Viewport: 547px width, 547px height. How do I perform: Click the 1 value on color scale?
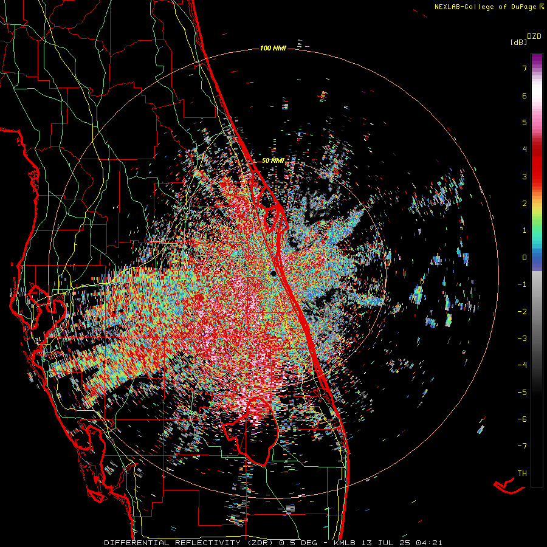click(x=525, y=230)
